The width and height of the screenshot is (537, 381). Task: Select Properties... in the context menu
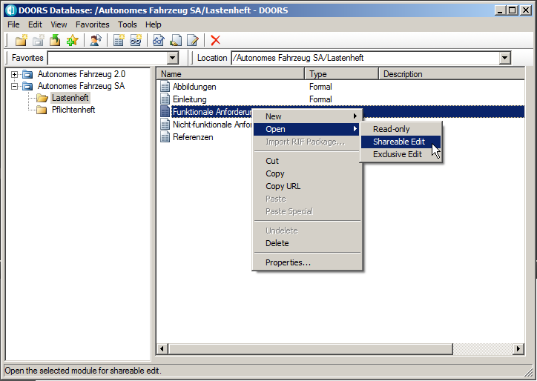pyautogui.click(x=288, y=262)
